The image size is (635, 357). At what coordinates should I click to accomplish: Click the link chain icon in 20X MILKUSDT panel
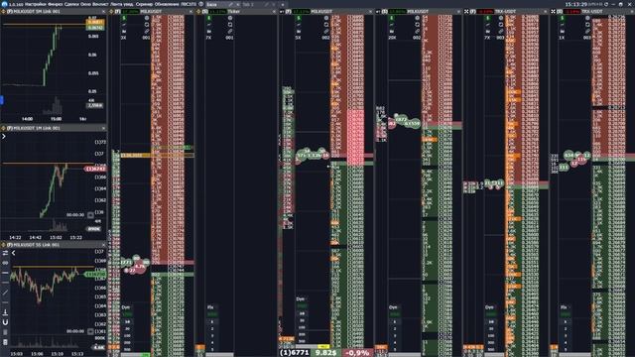click(x=417, y=31)
